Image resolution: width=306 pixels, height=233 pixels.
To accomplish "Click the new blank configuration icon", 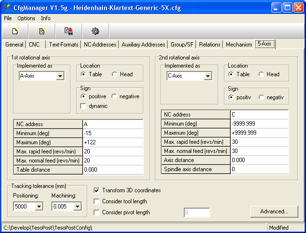I will click(15, 31).
